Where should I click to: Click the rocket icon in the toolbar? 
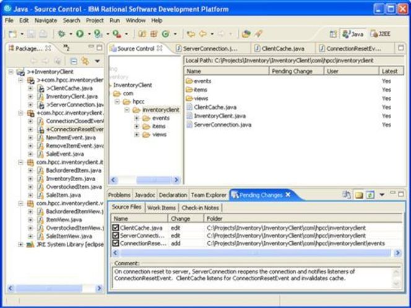(x=258, y=34)
